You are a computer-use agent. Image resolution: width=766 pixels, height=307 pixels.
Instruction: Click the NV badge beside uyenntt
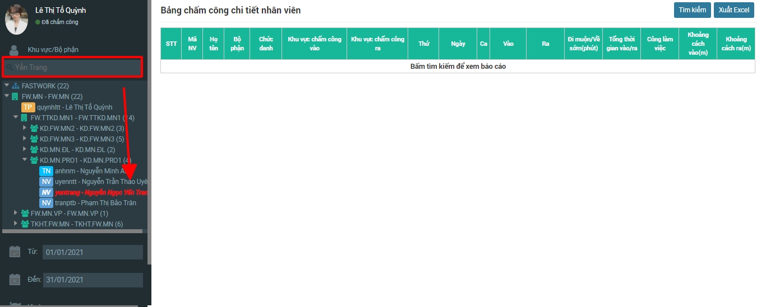click(x=46, y=182)
